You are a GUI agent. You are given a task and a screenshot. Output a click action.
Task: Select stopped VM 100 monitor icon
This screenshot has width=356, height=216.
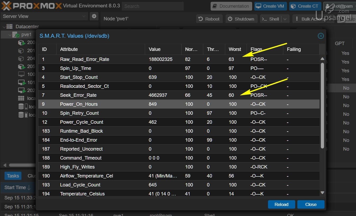point(21,74)
